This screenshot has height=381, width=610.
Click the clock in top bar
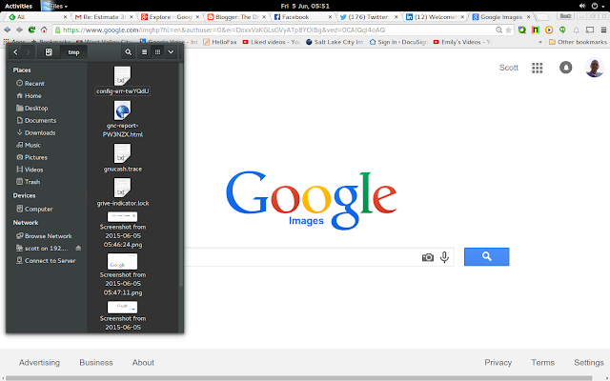click(x=305, y=6)
